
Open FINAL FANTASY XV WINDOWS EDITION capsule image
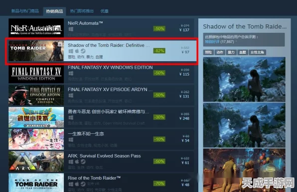pyautogui.click(x=36, y=73)
